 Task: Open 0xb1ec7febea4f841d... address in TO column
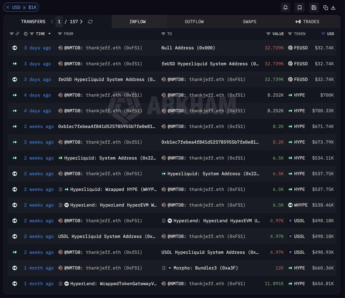click(210, 142)
